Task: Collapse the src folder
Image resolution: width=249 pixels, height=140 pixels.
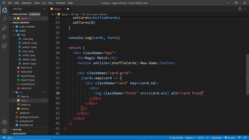Action: [x=28, y=92]
